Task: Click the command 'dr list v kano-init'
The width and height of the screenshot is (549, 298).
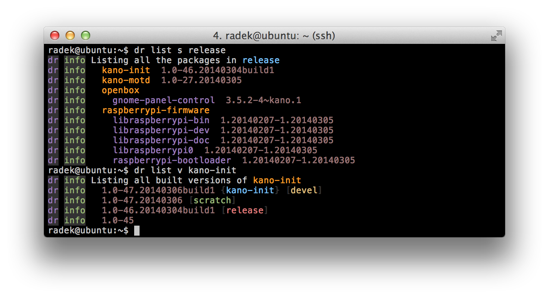Action: pos(185,170)
